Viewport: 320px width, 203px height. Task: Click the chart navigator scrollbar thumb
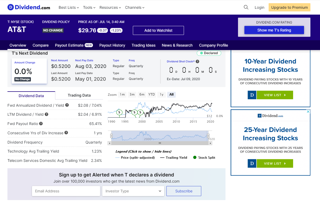coord(160,143)
